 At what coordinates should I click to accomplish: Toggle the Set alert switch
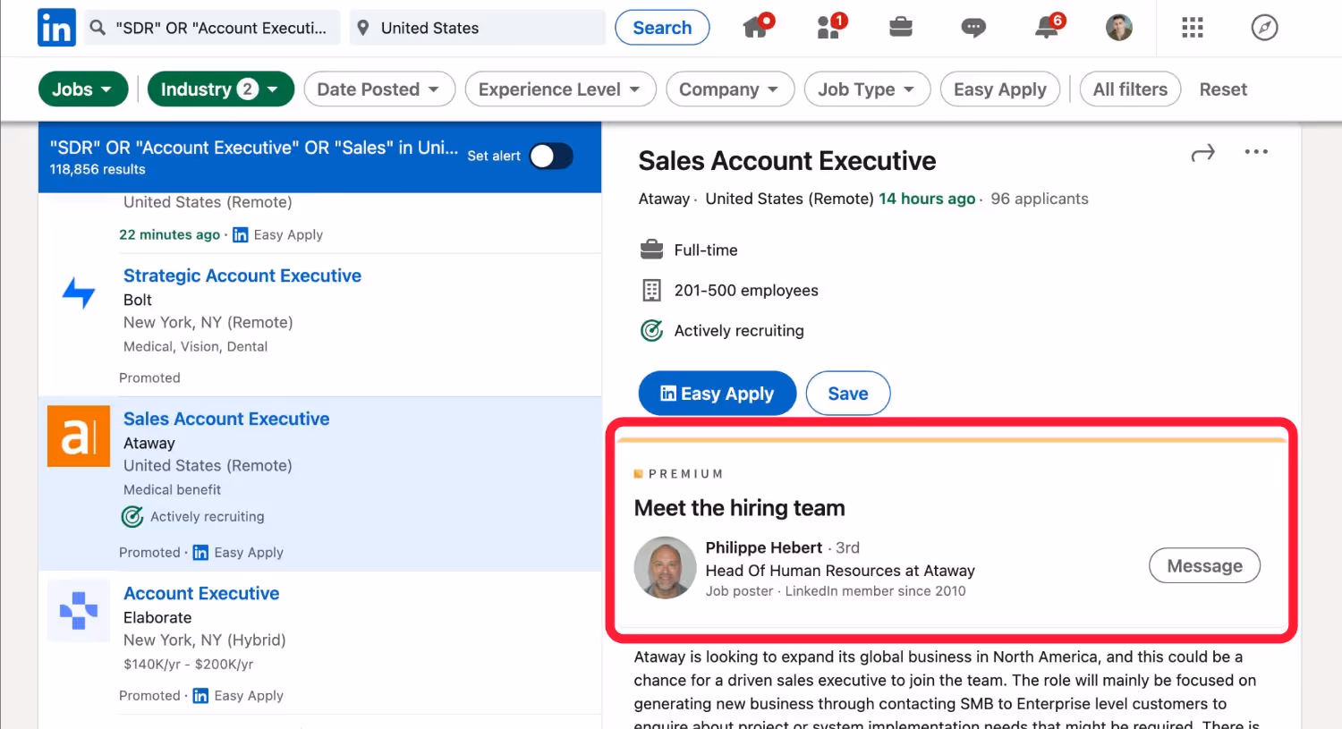(550, 157)
